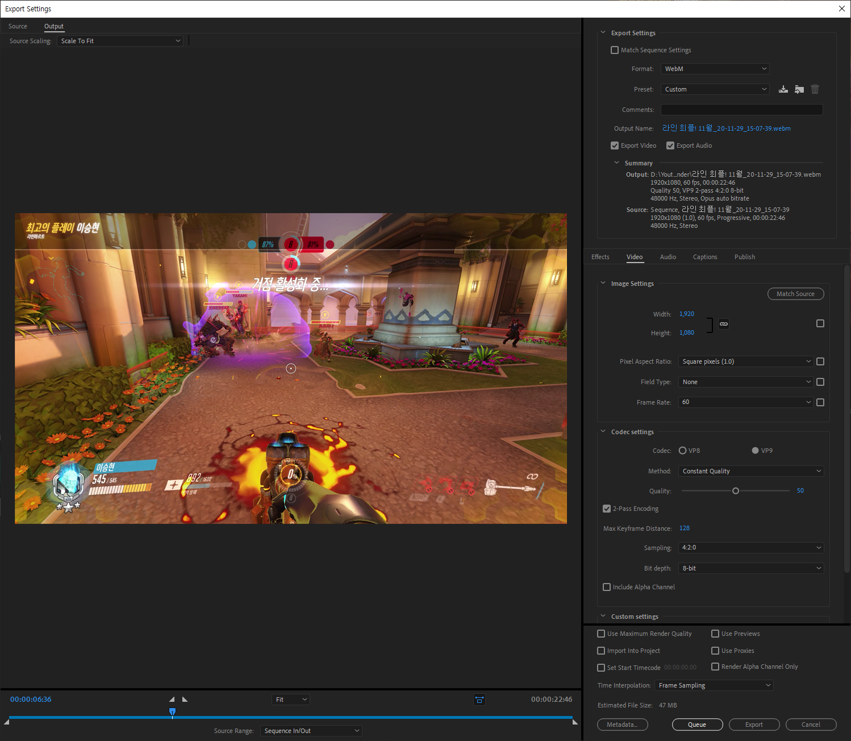The width and height of the screenshot is (851, 741).
Task: Click the Cancel button
Action: [811, 725]
